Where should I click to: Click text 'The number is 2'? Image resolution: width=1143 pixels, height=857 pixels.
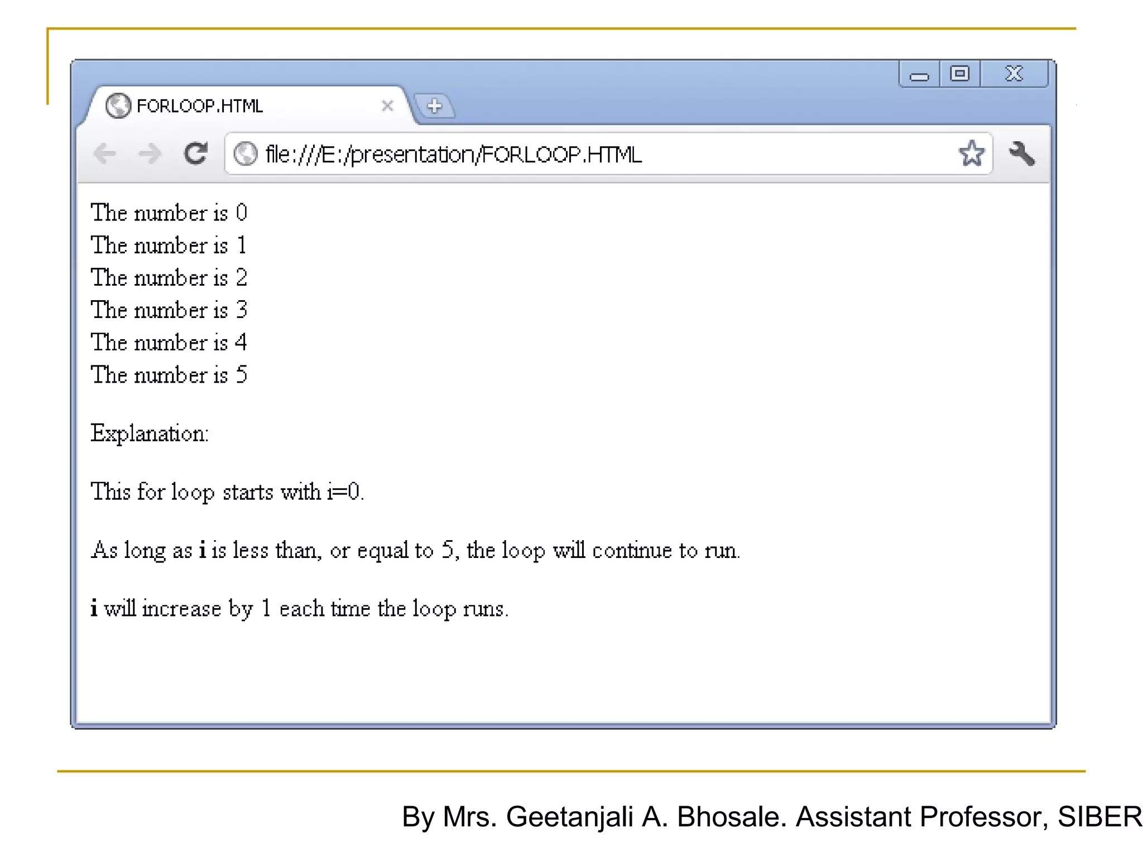click(169, 277)
